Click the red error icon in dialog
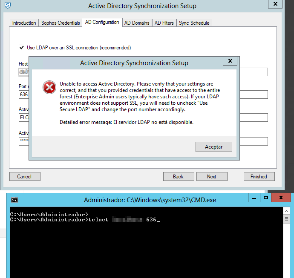Image resolution: width=294 pixels, height=278 pixels. point(49,87)
